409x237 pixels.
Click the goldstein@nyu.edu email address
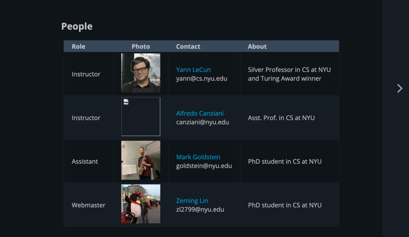click(x=204, y=166)
